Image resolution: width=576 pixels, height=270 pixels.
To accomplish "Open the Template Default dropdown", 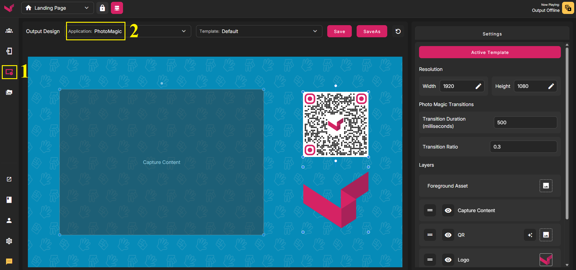I will click(x=259, y=31).
